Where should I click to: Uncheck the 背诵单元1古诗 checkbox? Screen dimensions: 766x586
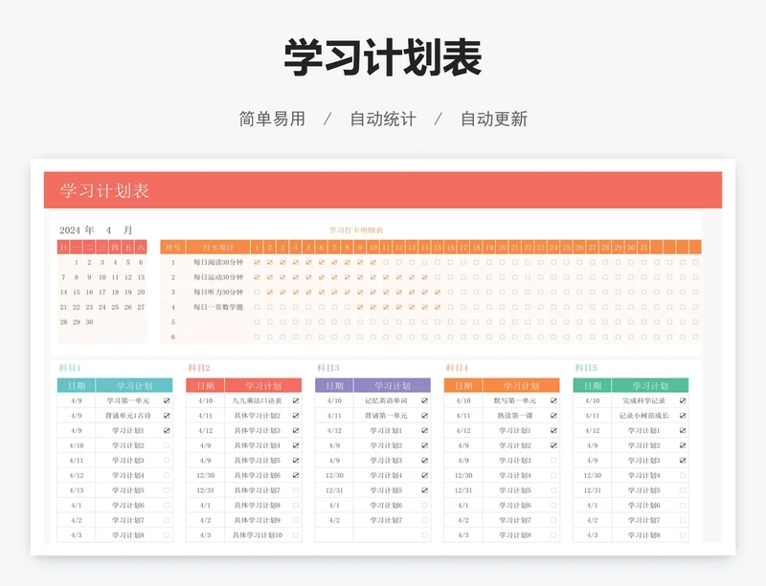(167, 416)
